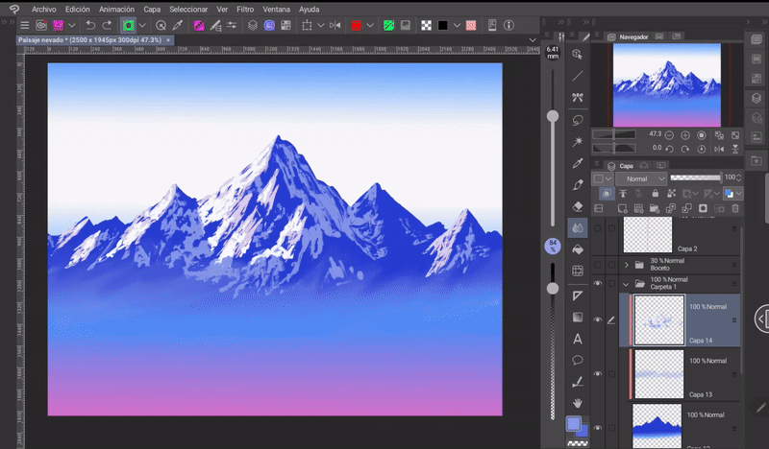The image size is (769, 449).
Task: Select the Capa 13 layer thumbnail
Action: point(659,372)
